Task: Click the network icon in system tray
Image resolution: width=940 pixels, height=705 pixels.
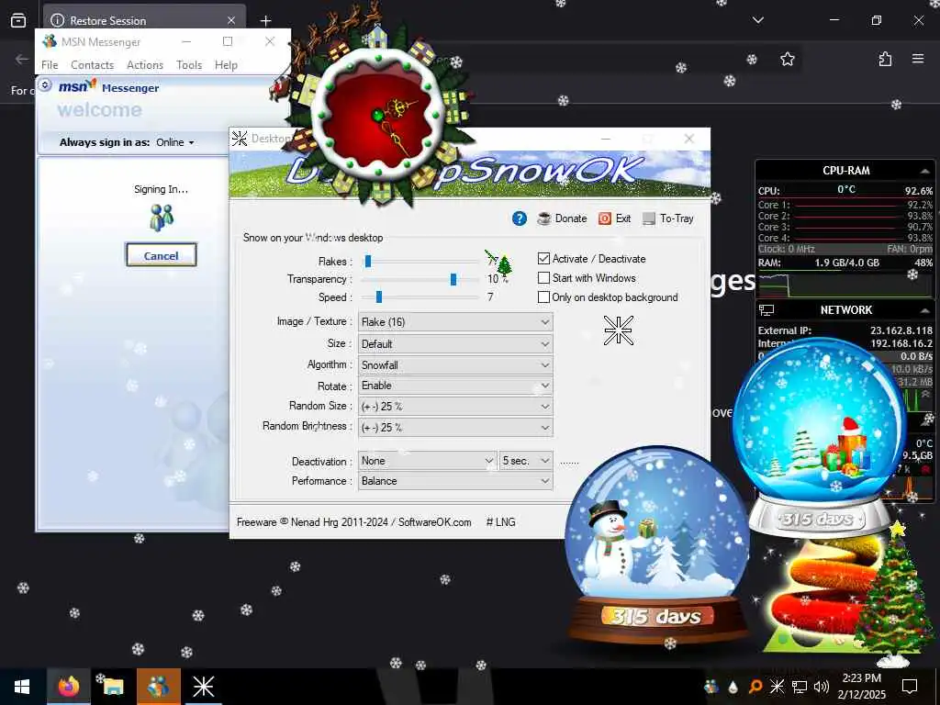Action: [800, 687]
